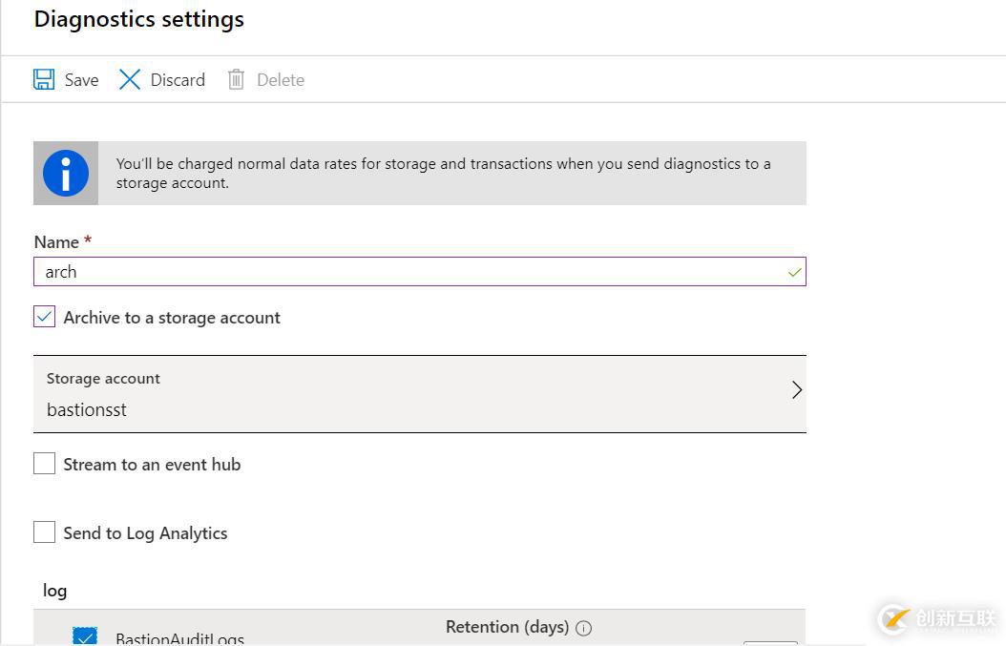Click green validation checkmark in Name field
Screen dimensions: 1006x646
pyautogui.click(x=794, y=272)
